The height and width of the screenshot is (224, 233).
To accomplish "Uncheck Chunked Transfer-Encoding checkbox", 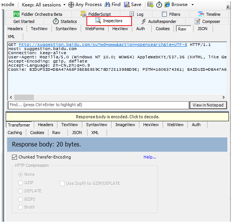I will click(14, 157).
